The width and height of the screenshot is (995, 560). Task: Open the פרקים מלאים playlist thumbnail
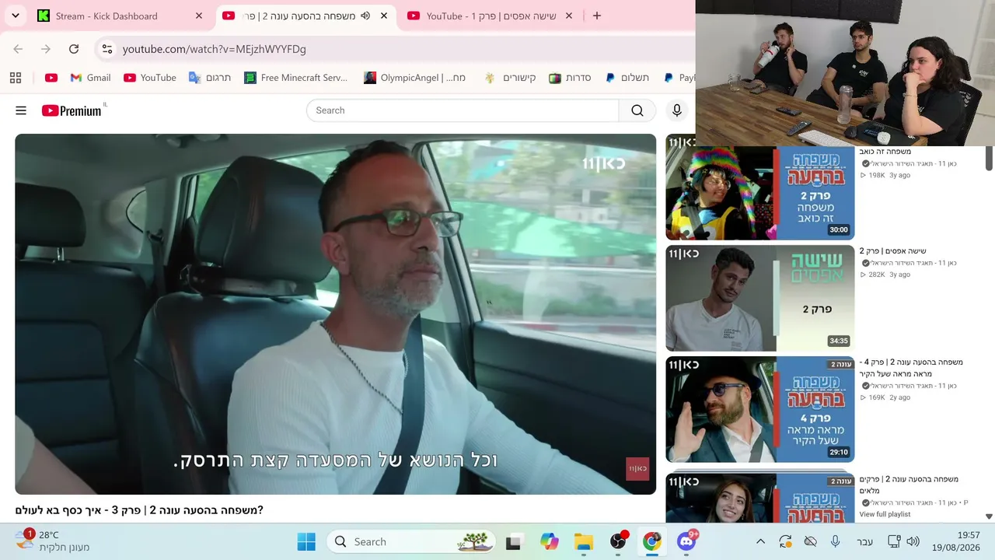[760, 498]
